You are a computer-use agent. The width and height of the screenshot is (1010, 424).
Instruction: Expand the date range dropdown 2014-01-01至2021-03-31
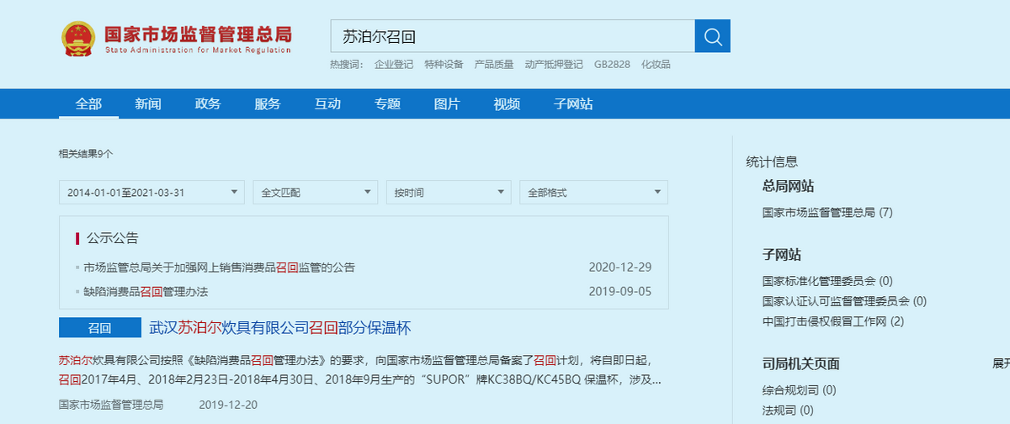coord(151,193)
